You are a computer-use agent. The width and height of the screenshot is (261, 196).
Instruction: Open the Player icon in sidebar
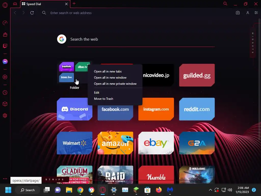[5, 77]
